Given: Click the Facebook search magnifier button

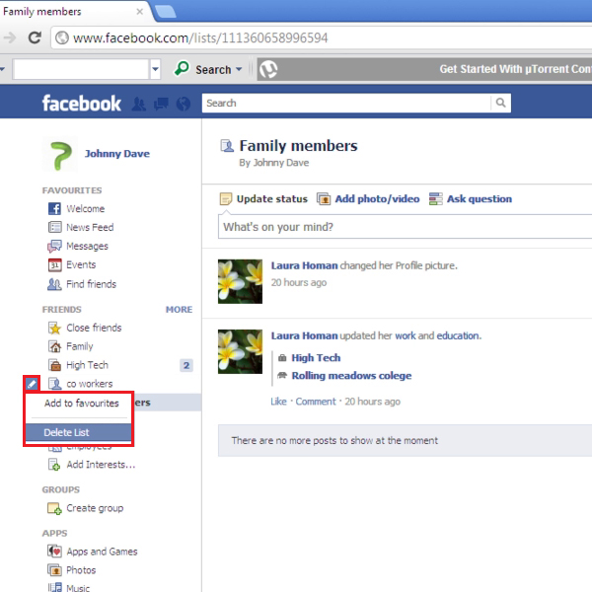Looking at the screenshot, I should pos(500,103).
